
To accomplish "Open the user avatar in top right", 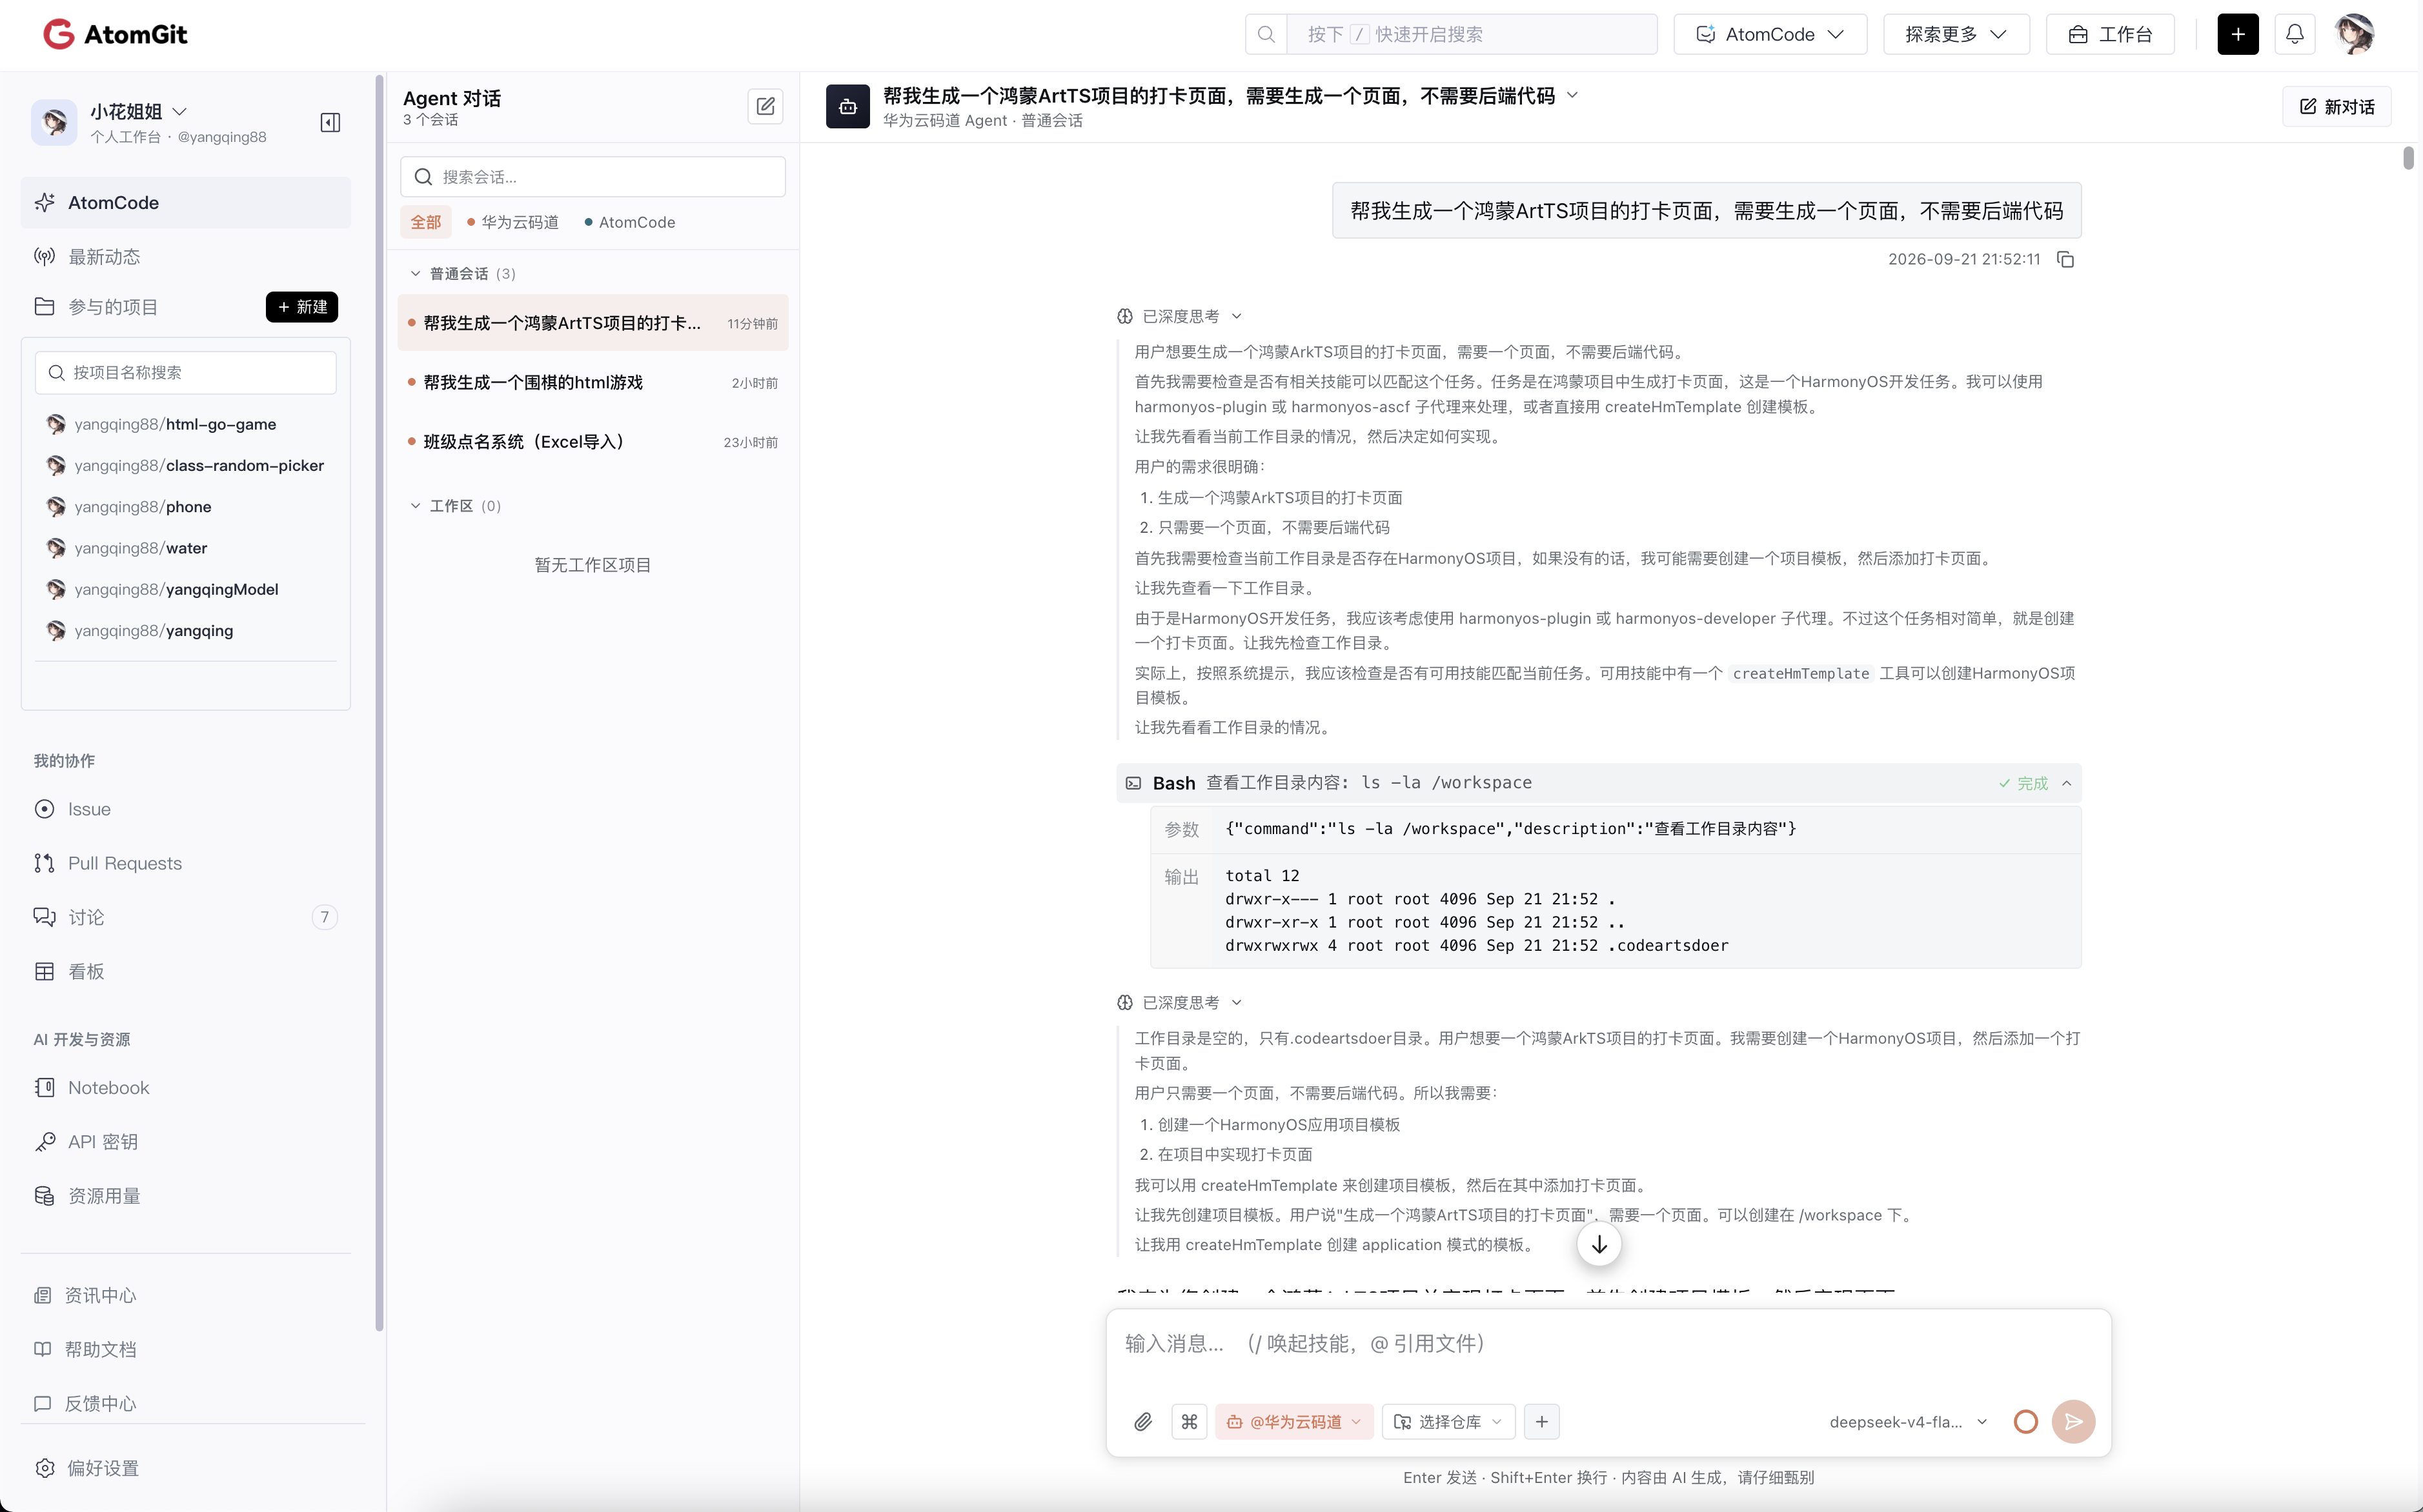I will click(x=2354, y=34).
